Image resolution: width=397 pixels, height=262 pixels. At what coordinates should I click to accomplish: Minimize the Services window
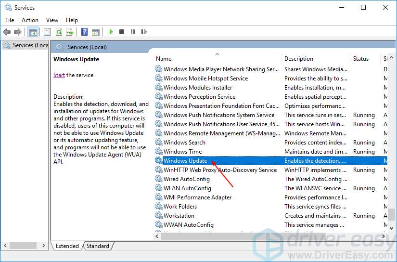pyautogui.click(x=342, y=7)
